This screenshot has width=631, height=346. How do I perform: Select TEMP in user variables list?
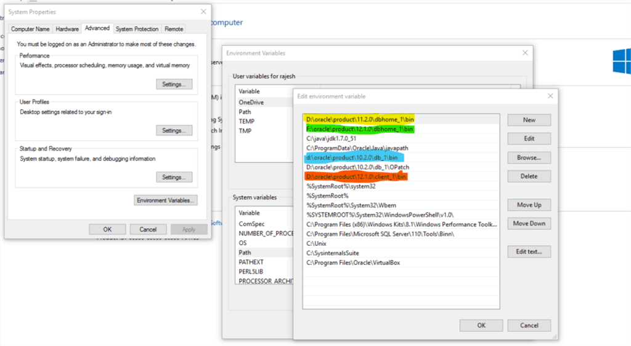(x=264, y=121)
